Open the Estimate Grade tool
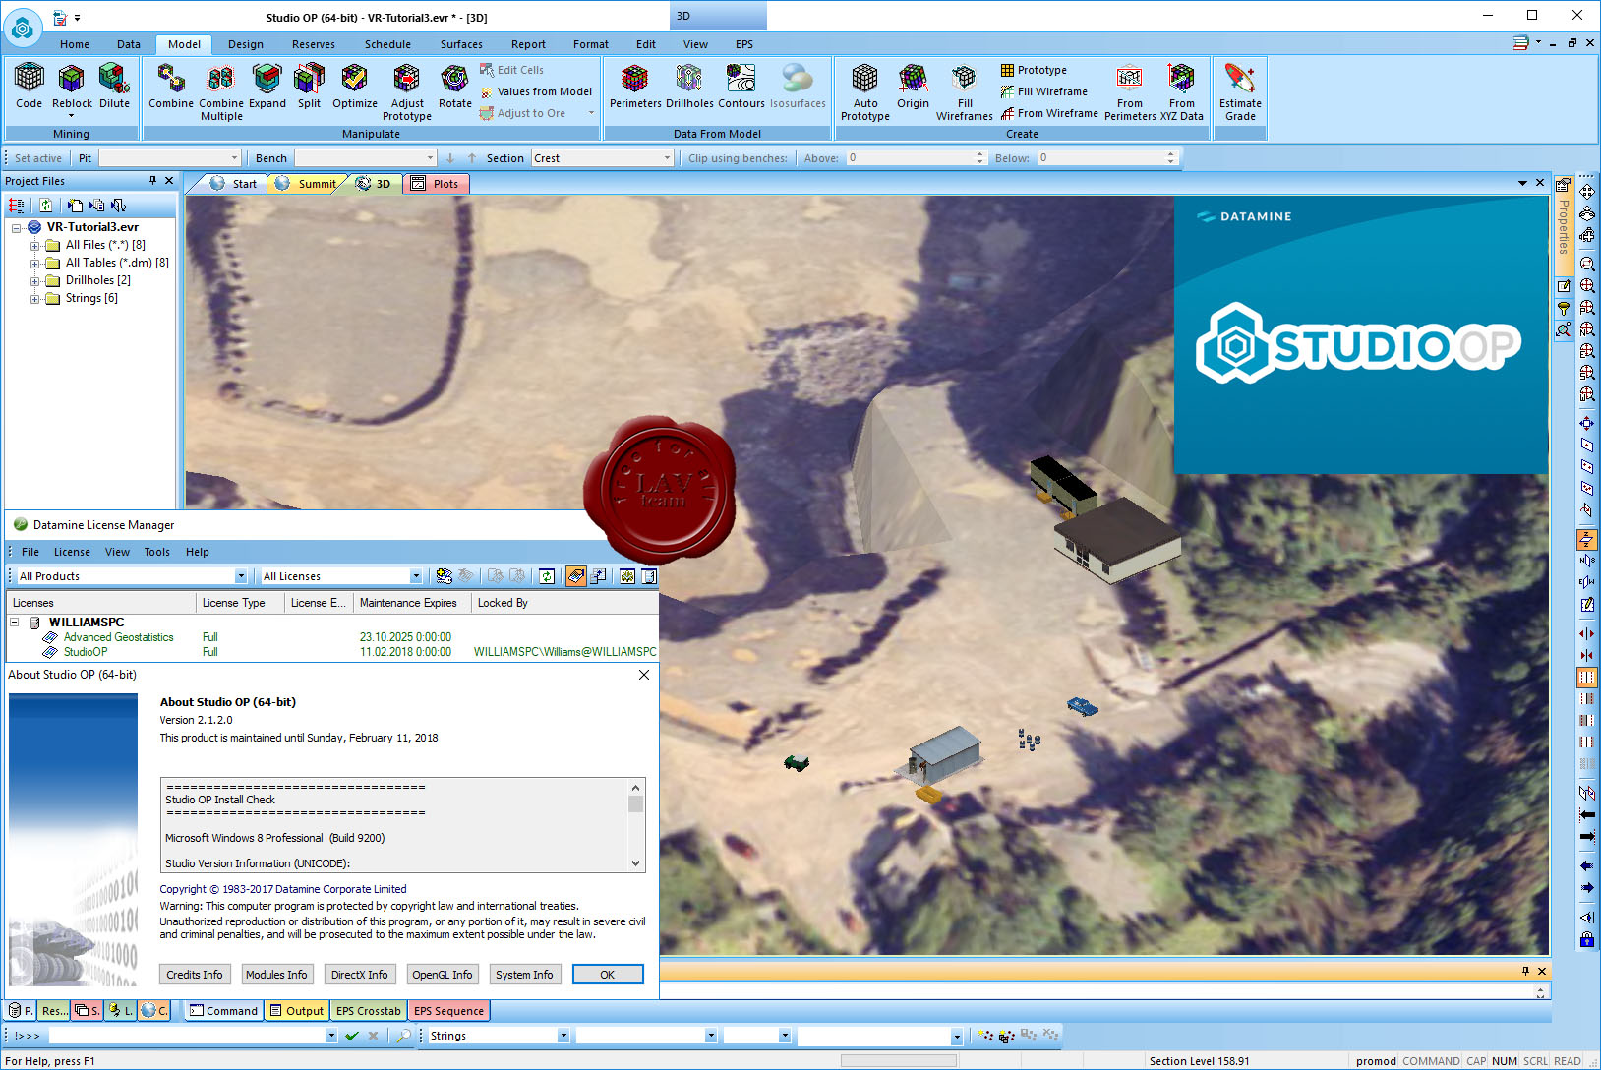This screenshot has width=1601, height=1070. [x=1240, y=91]
